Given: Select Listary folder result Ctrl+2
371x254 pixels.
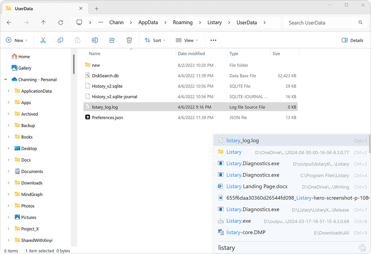Looking at the screenshot, I should (x=291, y=152).
